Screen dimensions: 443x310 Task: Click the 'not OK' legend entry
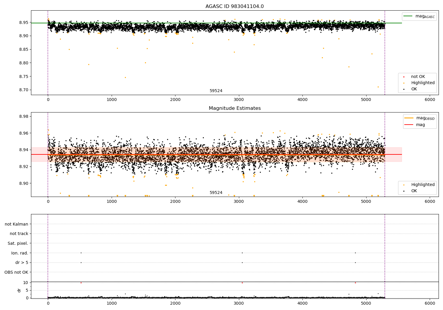[x=418, y=77]
